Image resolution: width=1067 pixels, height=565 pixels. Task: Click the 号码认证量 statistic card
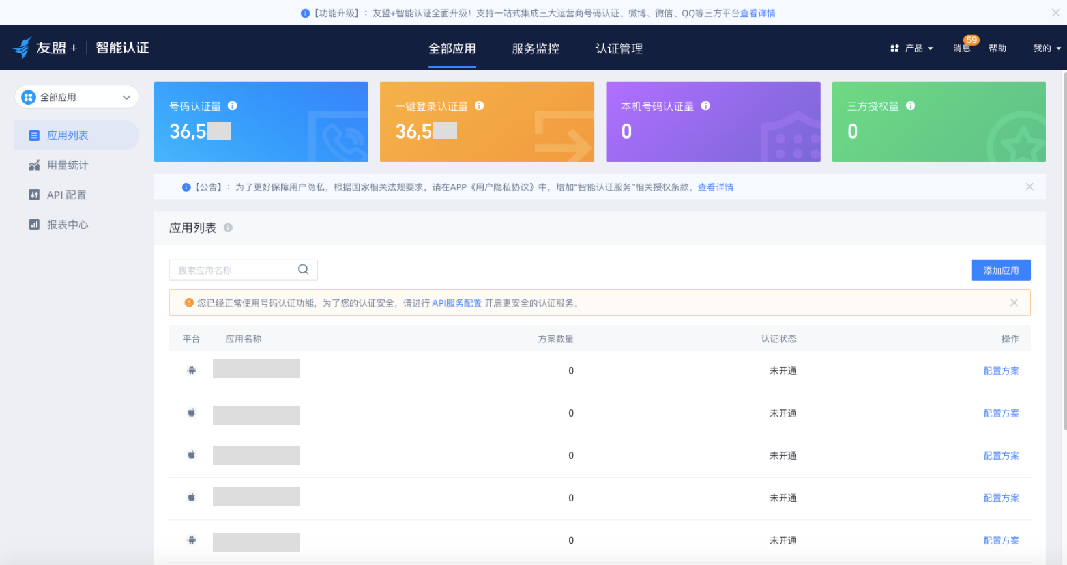(261, 122)
